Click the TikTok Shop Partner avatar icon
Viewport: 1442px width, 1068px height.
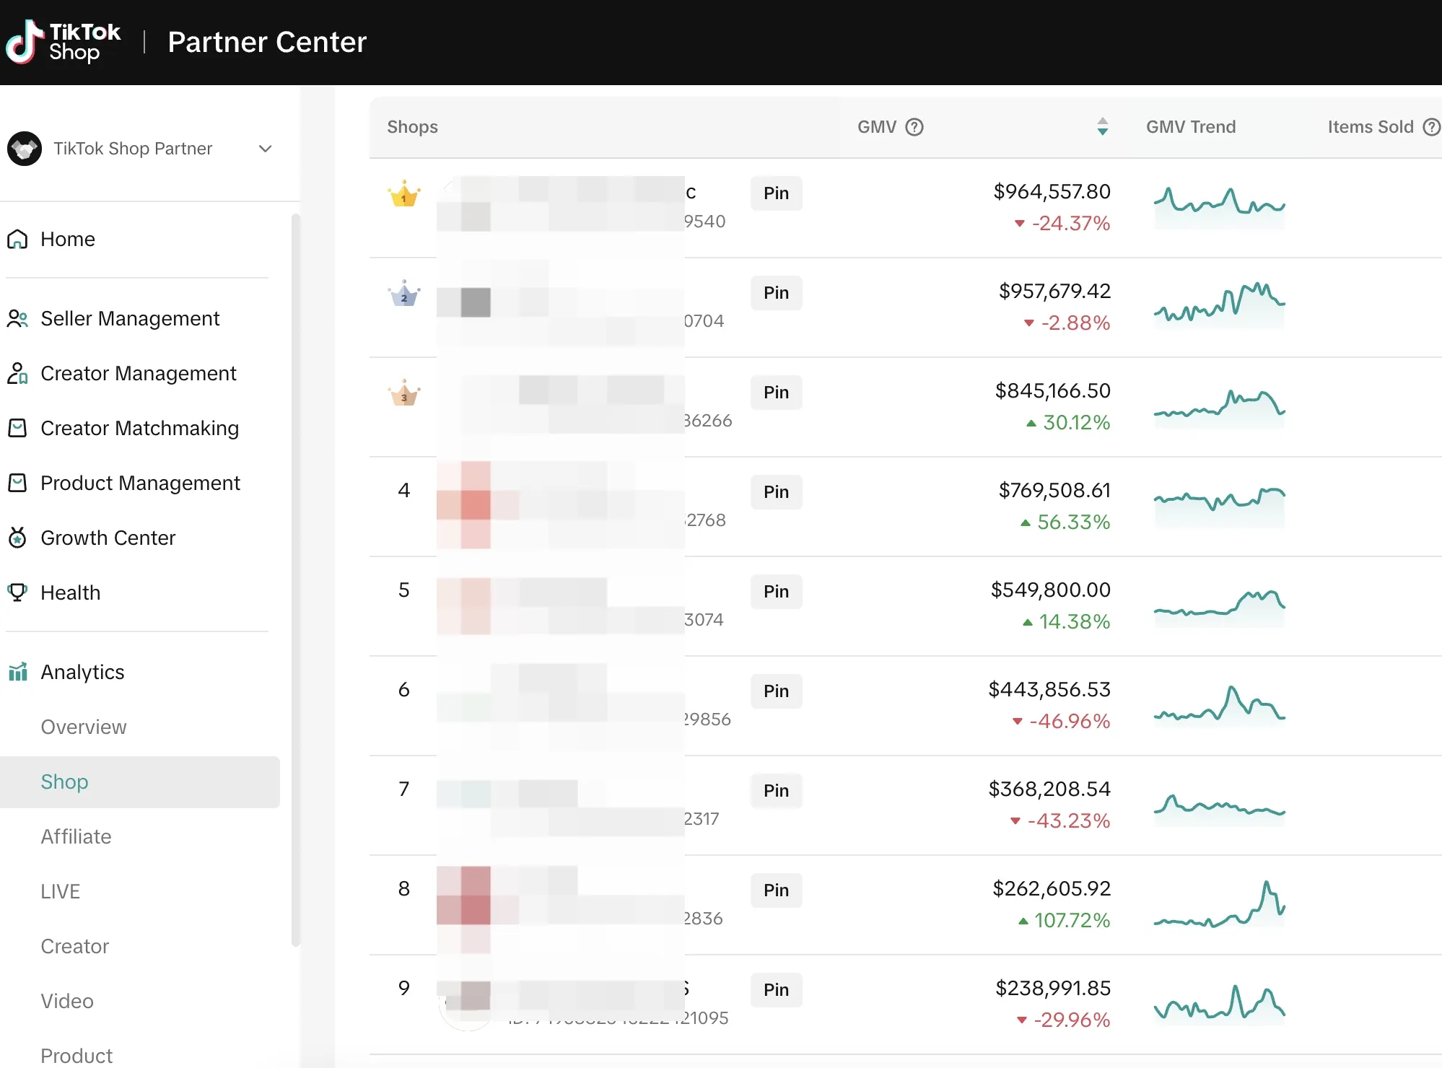[25, 149]
